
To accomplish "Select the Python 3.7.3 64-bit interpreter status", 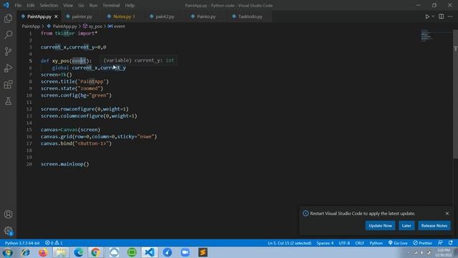I will click(x=22, y=243).
